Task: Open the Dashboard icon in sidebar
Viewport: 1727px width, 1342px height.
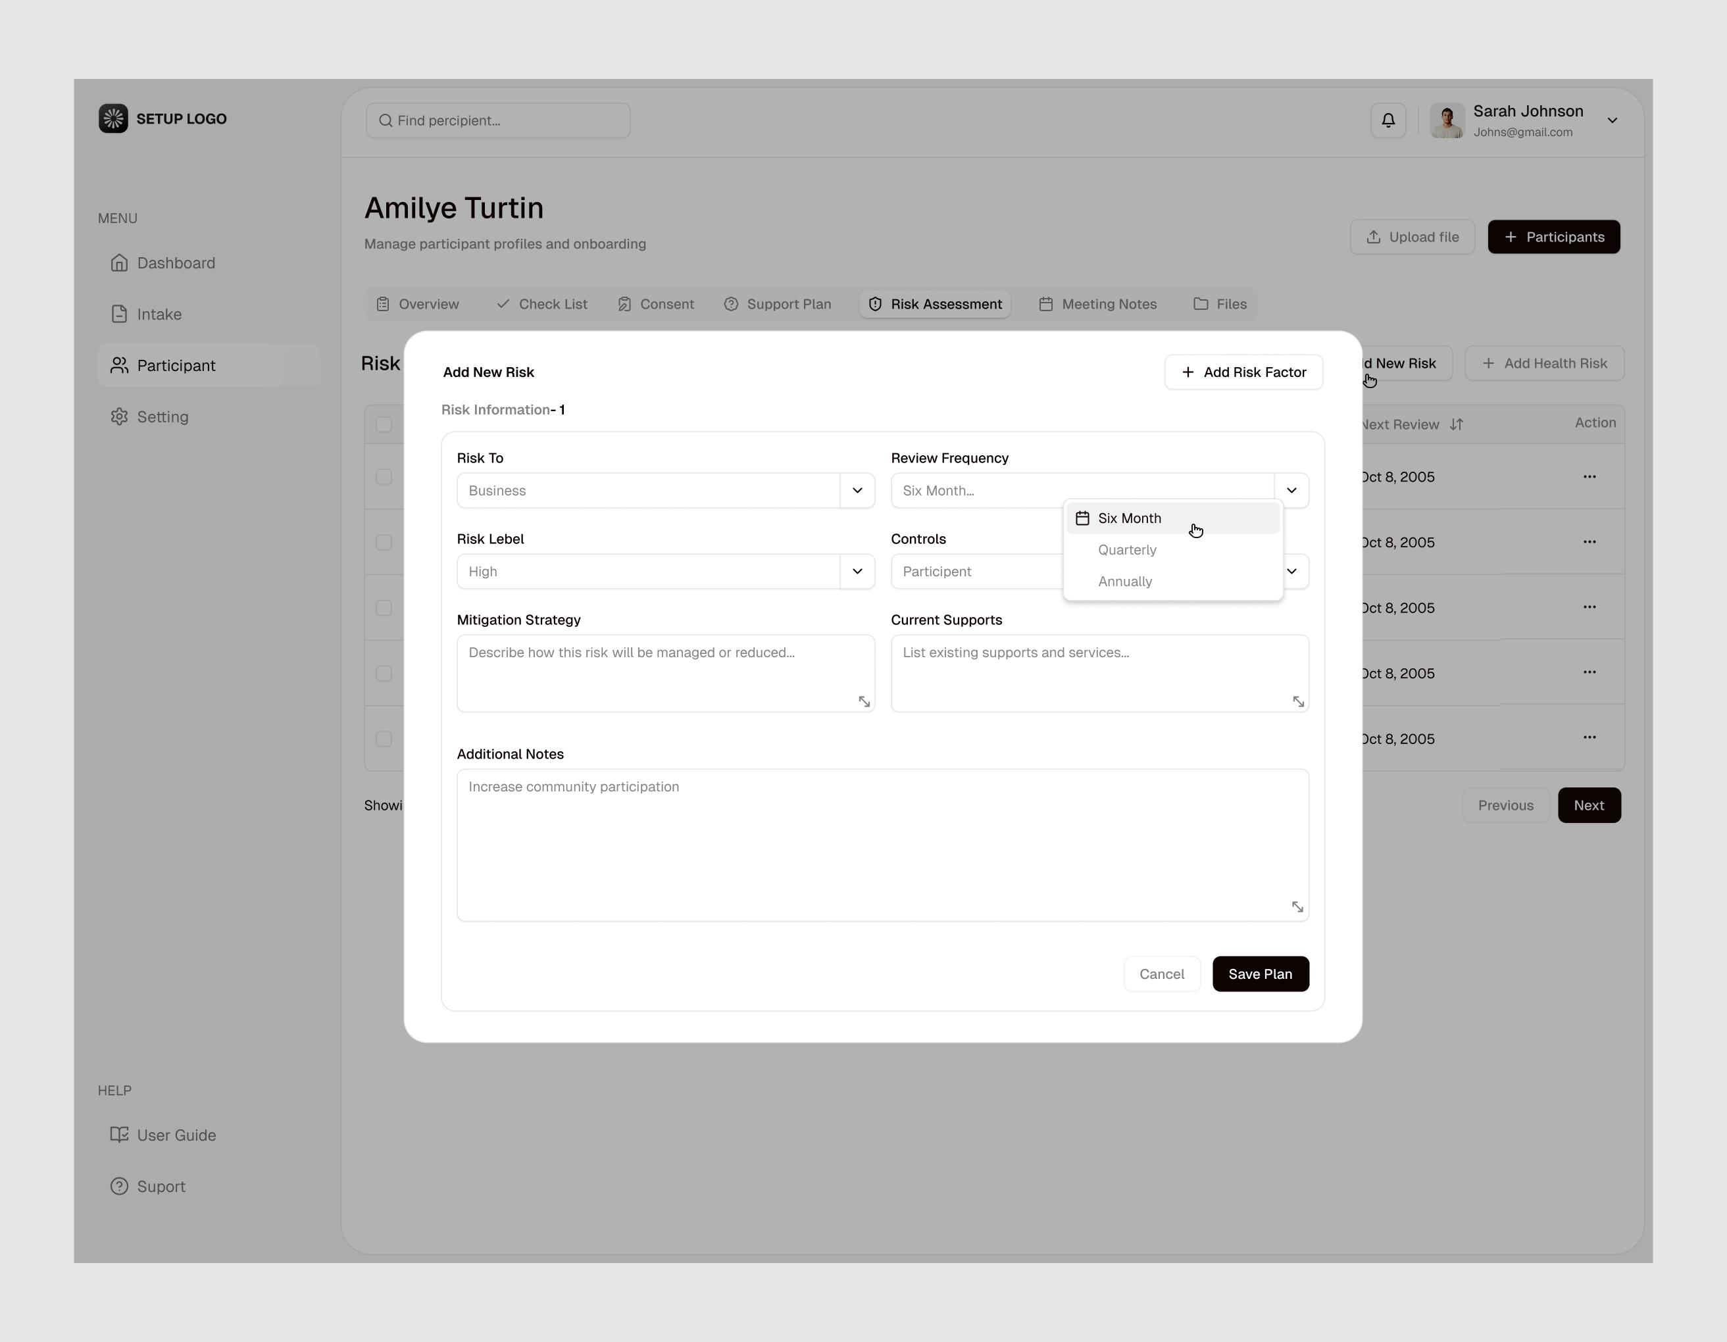Action: click(119, 262)
